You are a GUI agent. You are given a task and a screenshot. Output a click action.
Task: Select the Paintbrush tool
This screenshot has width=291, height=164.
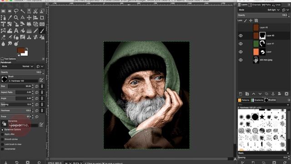point(42,31)
